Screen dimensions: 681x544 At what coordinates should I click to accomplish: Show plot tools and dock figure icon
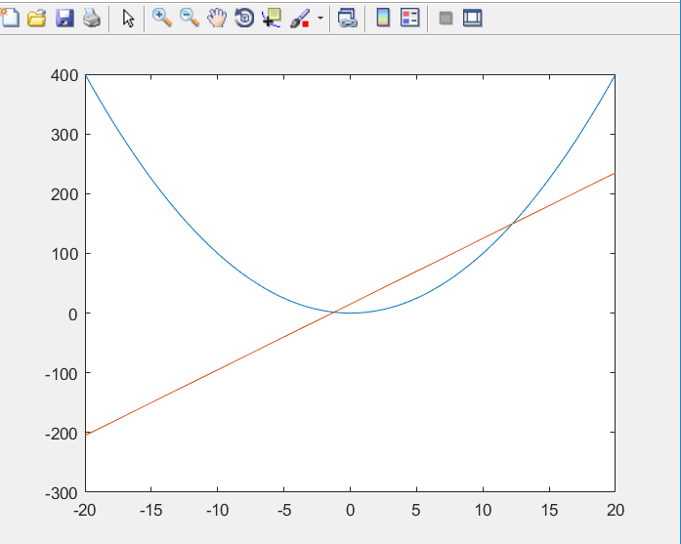tap(473, 19)
